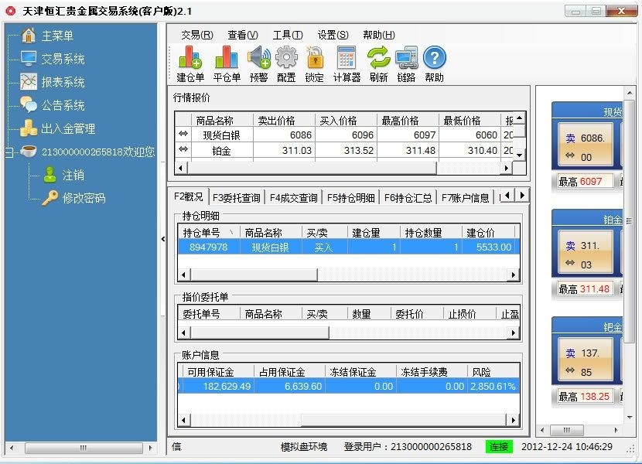642x464 pixels.
Task: Click 修改密码 to change the password
Action: click(84, 198)
